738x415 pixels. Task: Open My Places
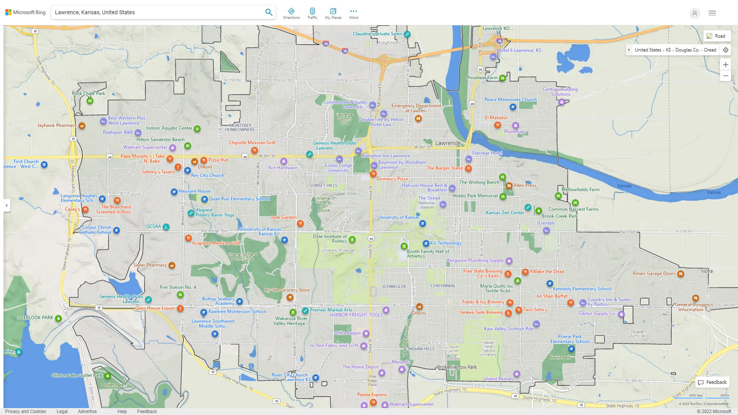333,13
